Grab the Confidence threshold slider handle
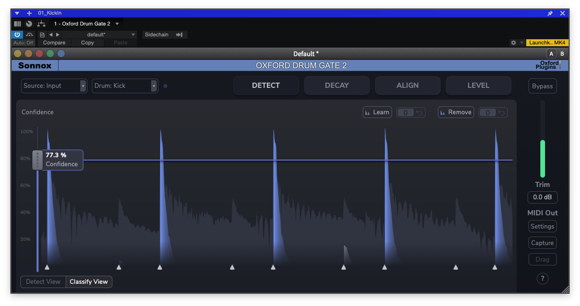580x306 pixels. point(37,160)
